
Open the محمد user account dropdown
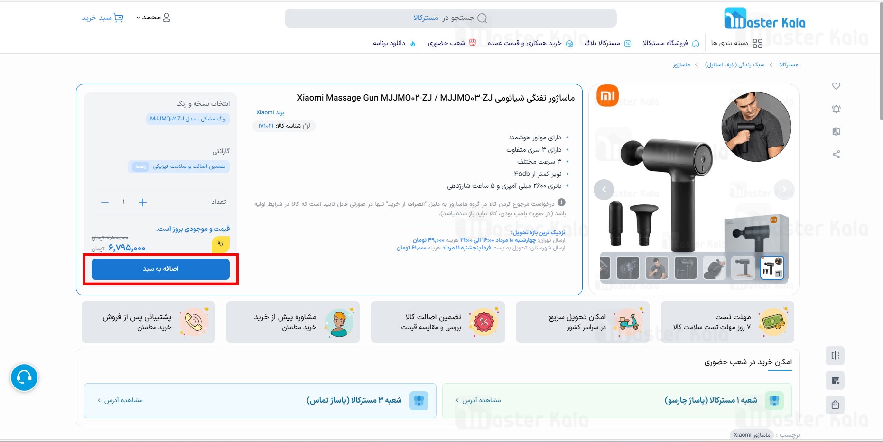click(x=153, y=18)
